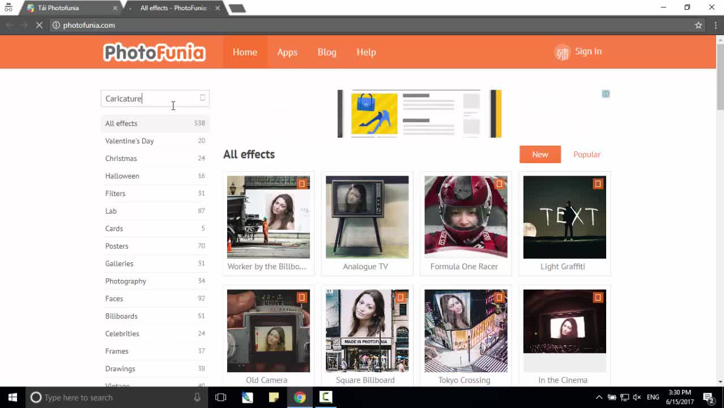Select Posters category
This screenshot has width=724, height=408.
155,246
